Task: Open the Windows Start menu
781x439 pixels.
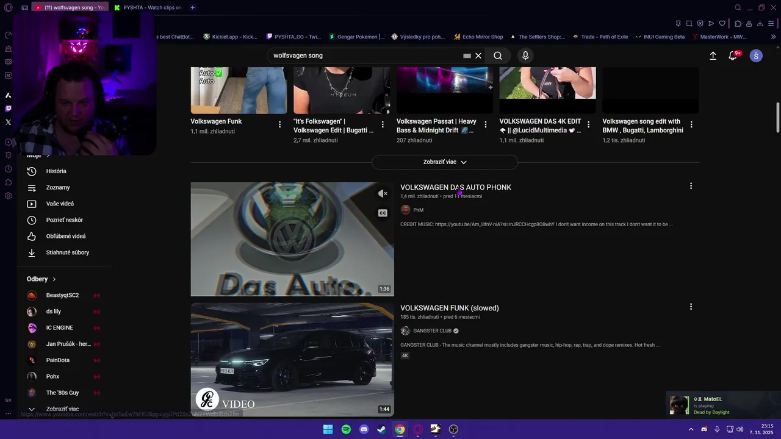Action: (328, 429)
